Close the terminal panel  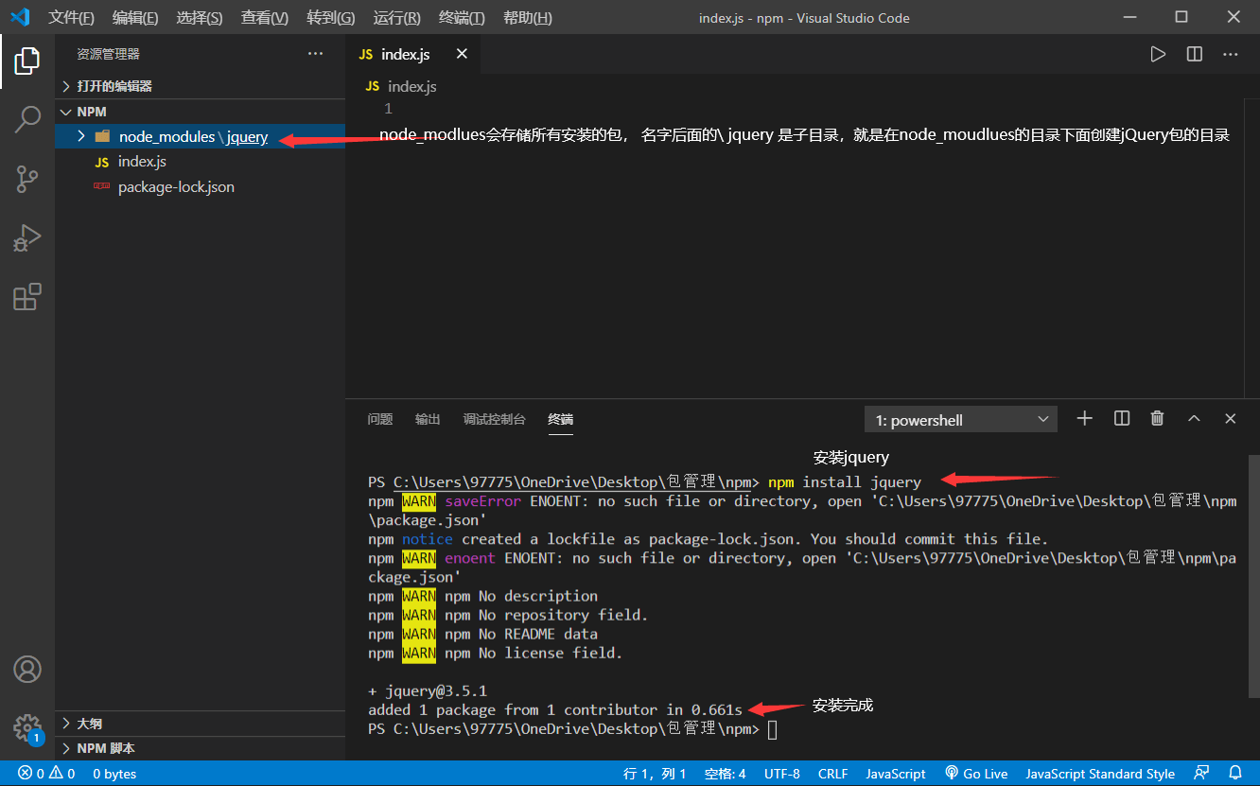click(x=1231, y=418)
